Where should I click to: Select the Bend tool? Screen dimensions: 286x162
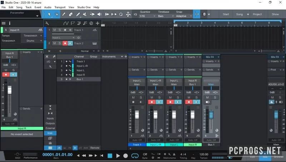[x=92, y=14]
